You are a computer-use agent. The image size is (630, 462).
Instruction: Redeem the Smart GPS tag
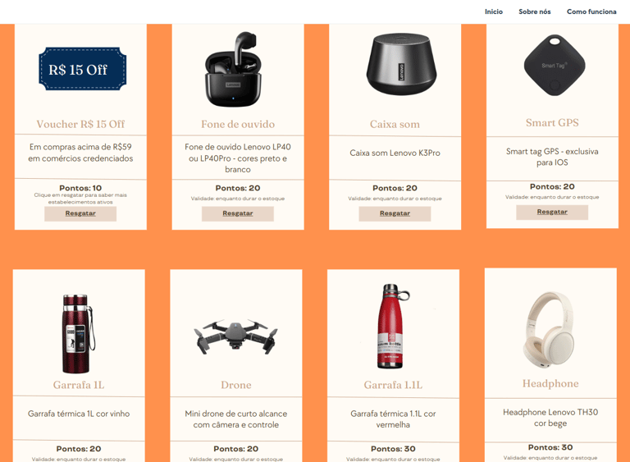[x=552, y=212]
